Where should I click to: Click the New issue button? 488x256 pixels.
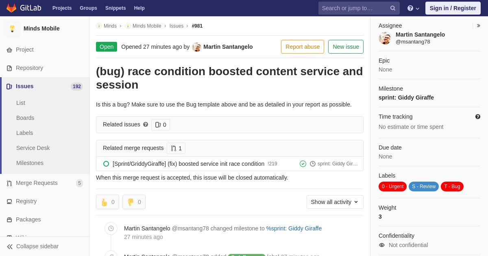[346, 47]
